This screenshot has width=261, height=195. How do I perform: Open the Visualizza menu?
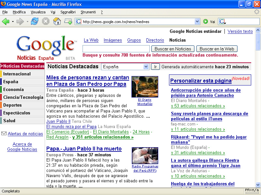click(x=38, y=12)
